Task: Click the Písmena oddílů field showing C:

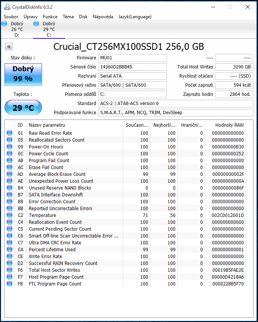Action: pos(133,94)
